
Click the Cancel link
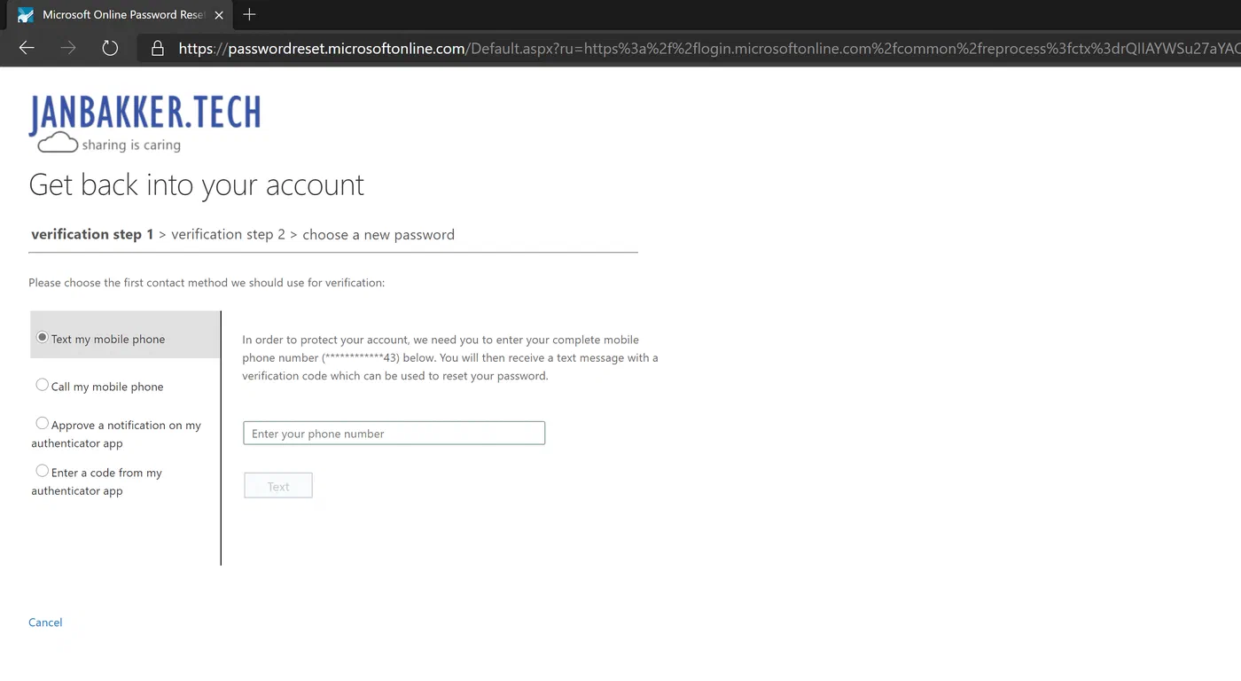point(45,622)
